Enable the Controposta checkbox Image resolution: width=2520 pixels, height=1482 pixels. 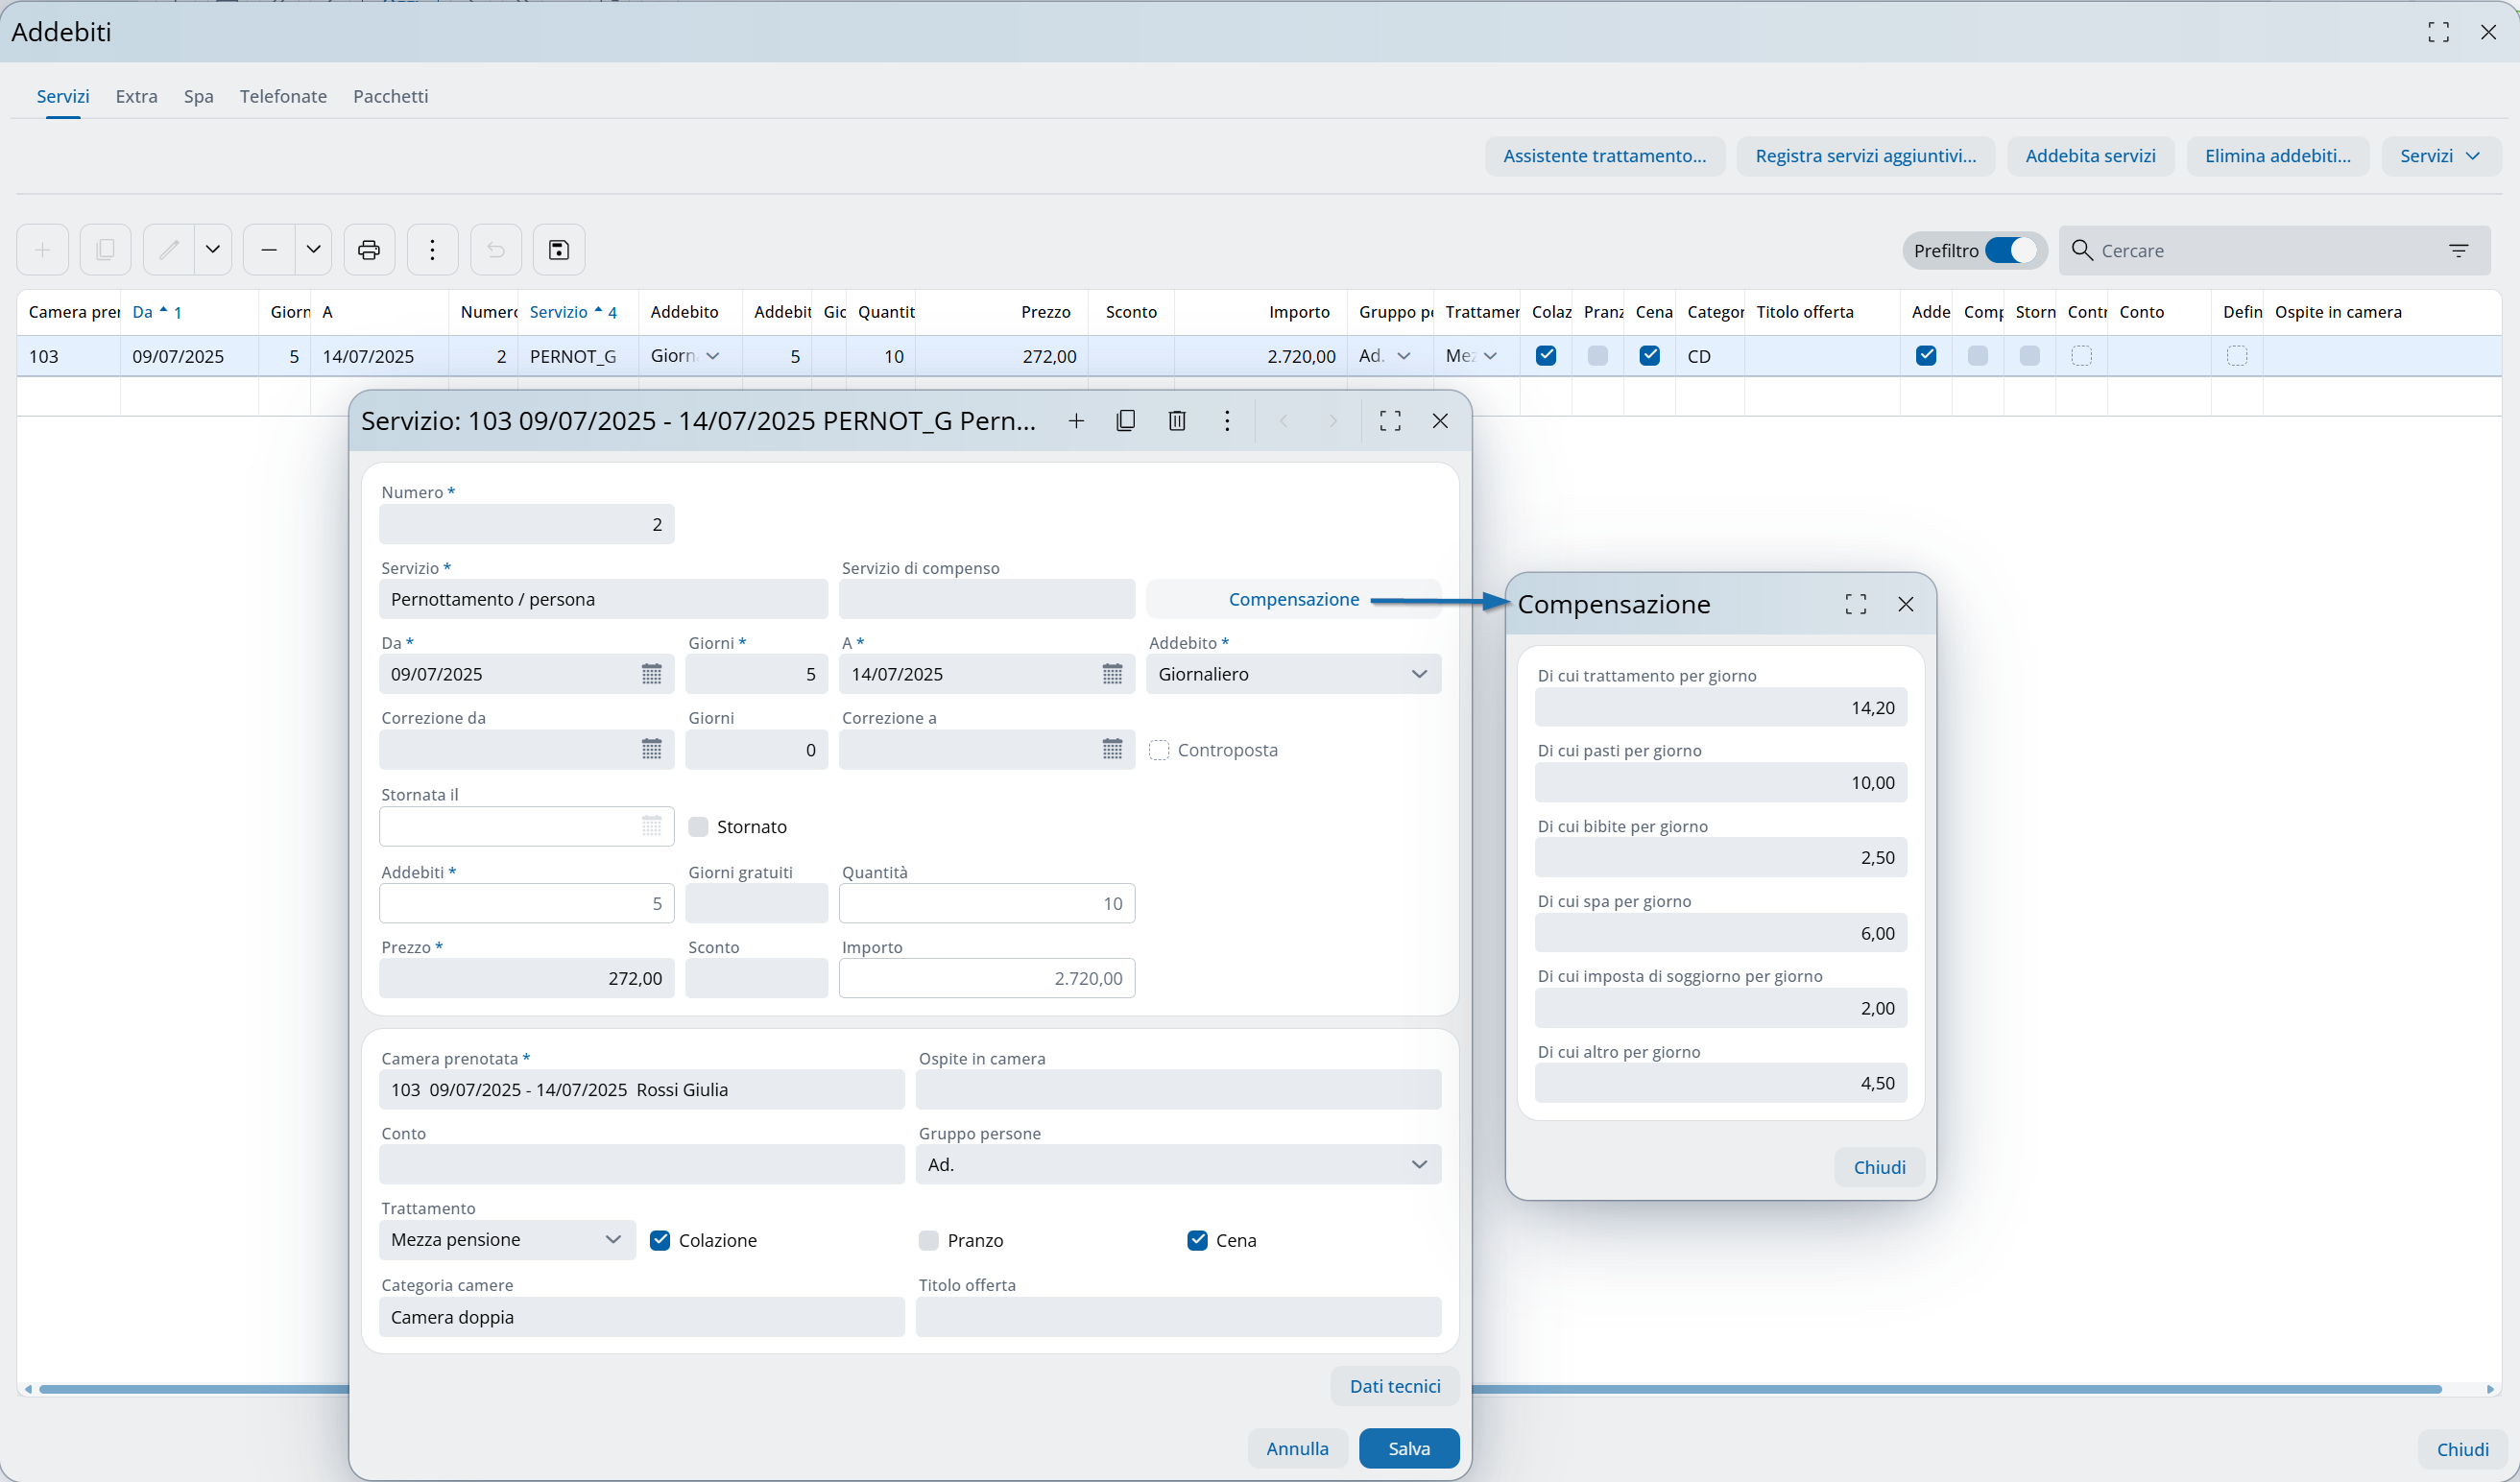pyautogui.click(x=1159, y=750)
